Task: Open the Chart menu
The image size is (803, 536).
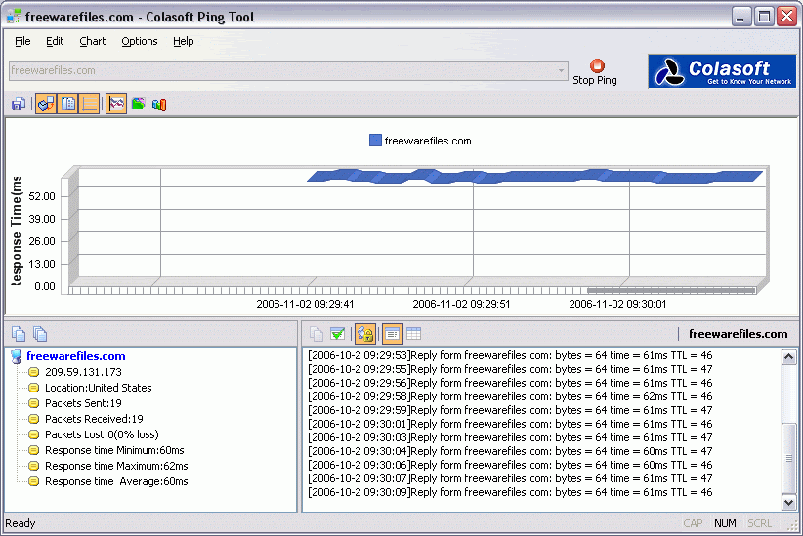Action: 93,41
